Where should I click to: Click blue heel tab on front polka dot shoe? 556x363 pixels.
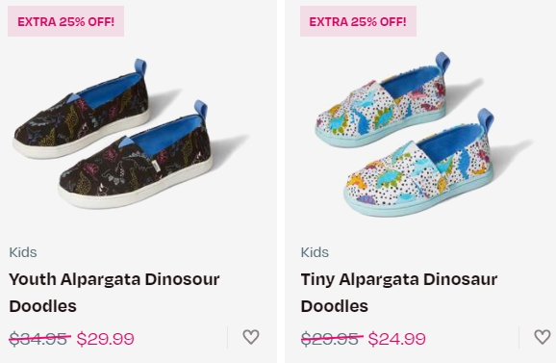coord(486,119)
